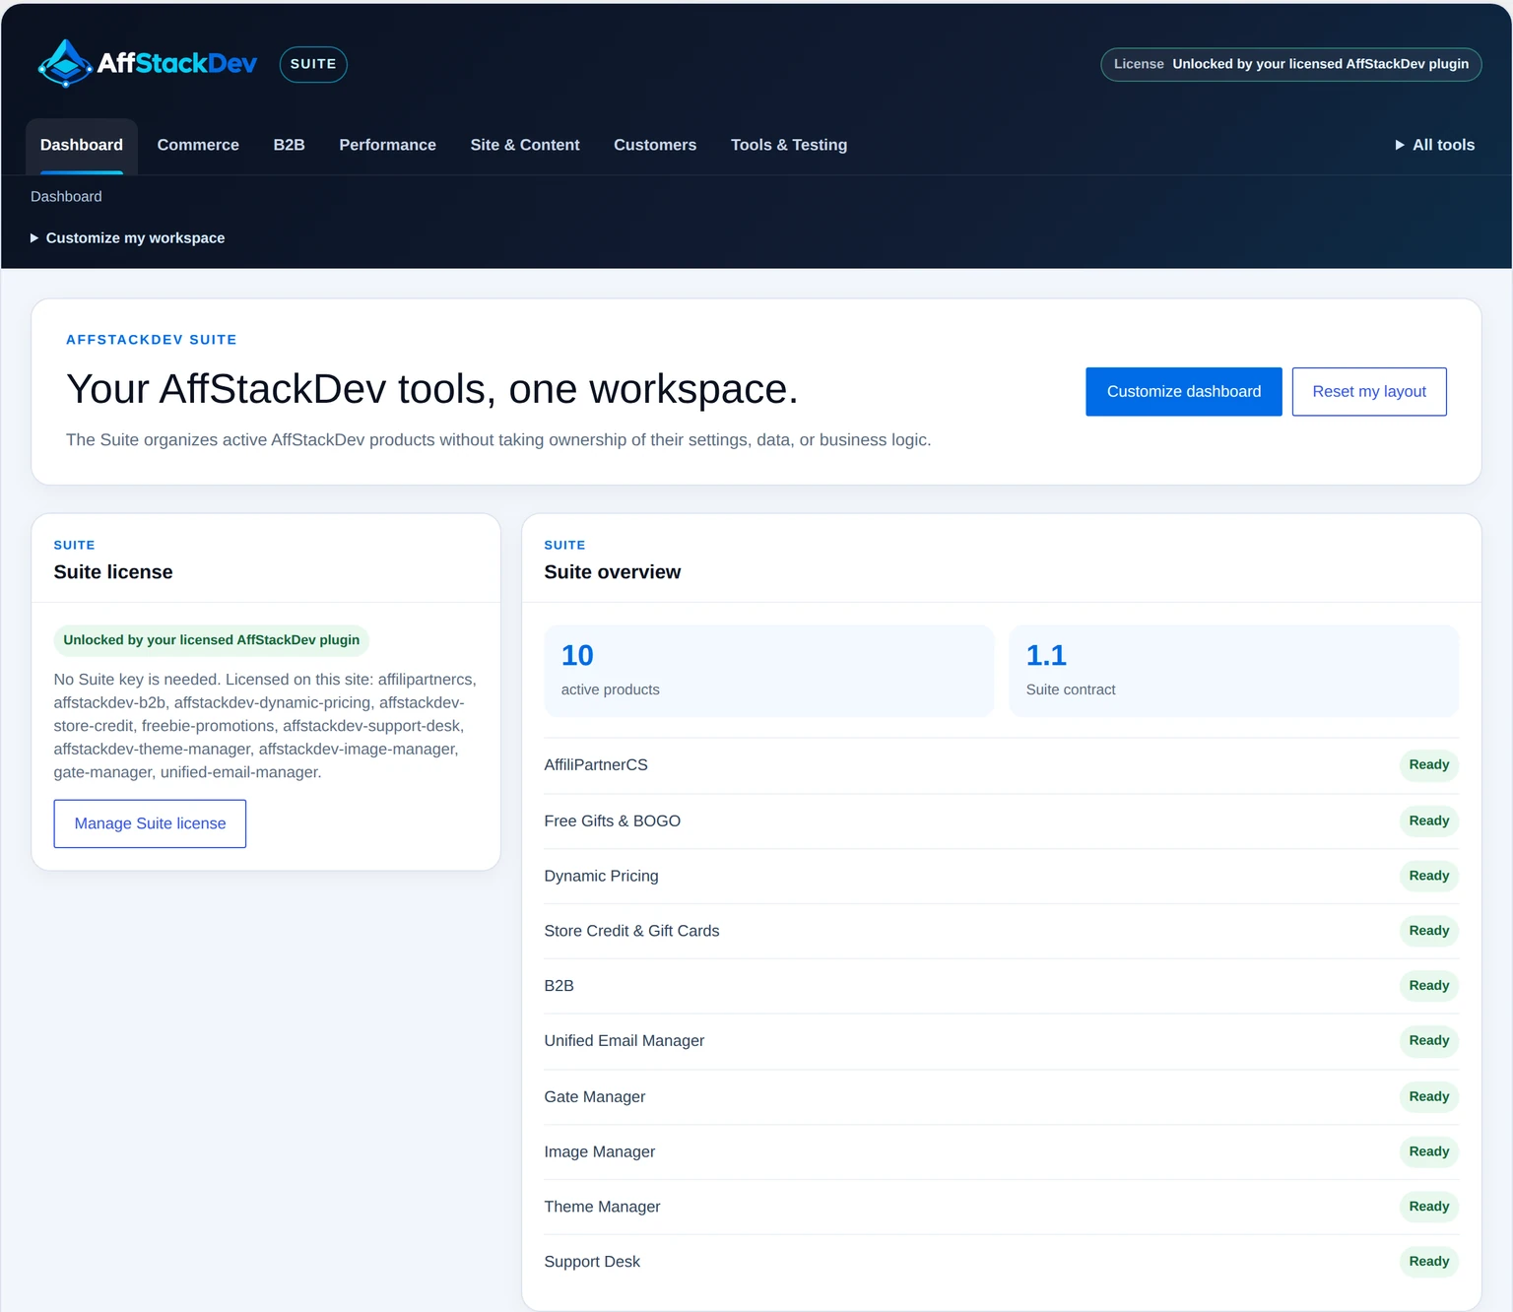Select Gate Manager product row name

coord(595,1097)
